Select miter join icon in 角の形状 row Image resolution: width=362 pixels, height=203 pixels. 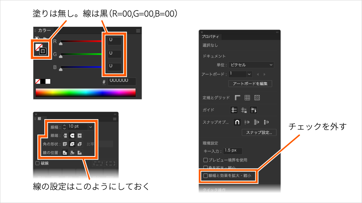pos(65,144)
